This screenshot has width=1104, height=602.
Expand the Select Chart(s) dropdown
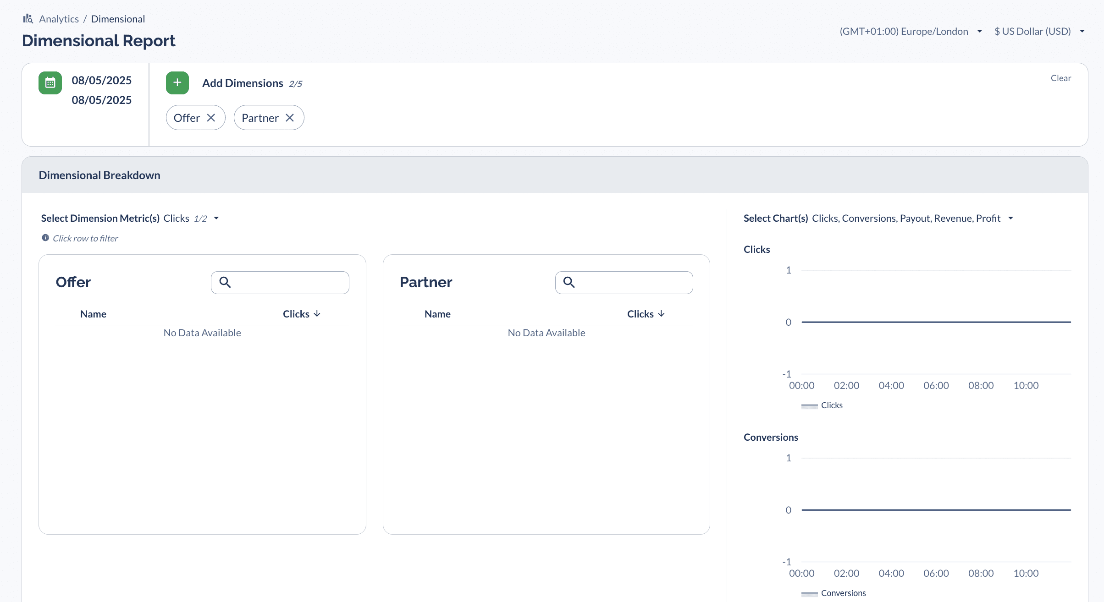pos(1010,219)
